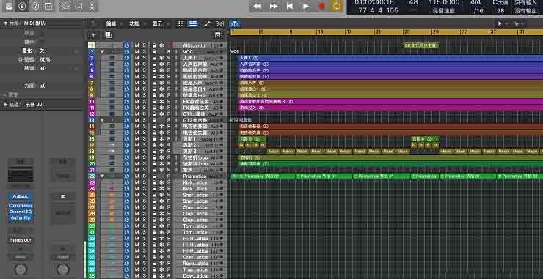Go to beginning of project
Screen dimensions: 543x279
click(290, 6)
